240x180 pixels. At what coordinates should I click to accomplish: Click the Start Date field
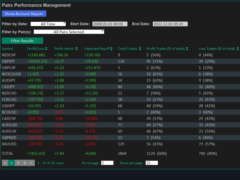(x=110, y=24)
